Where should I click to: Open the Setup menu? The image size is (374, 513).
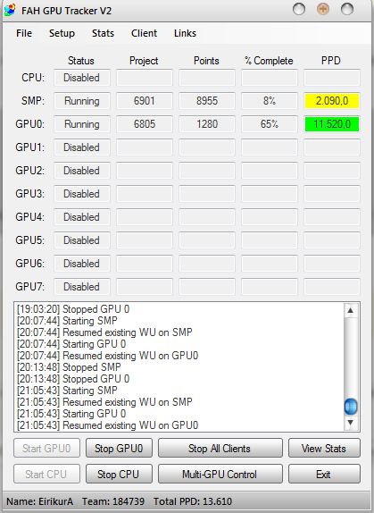pyautogui.click(x=62, y=33)
